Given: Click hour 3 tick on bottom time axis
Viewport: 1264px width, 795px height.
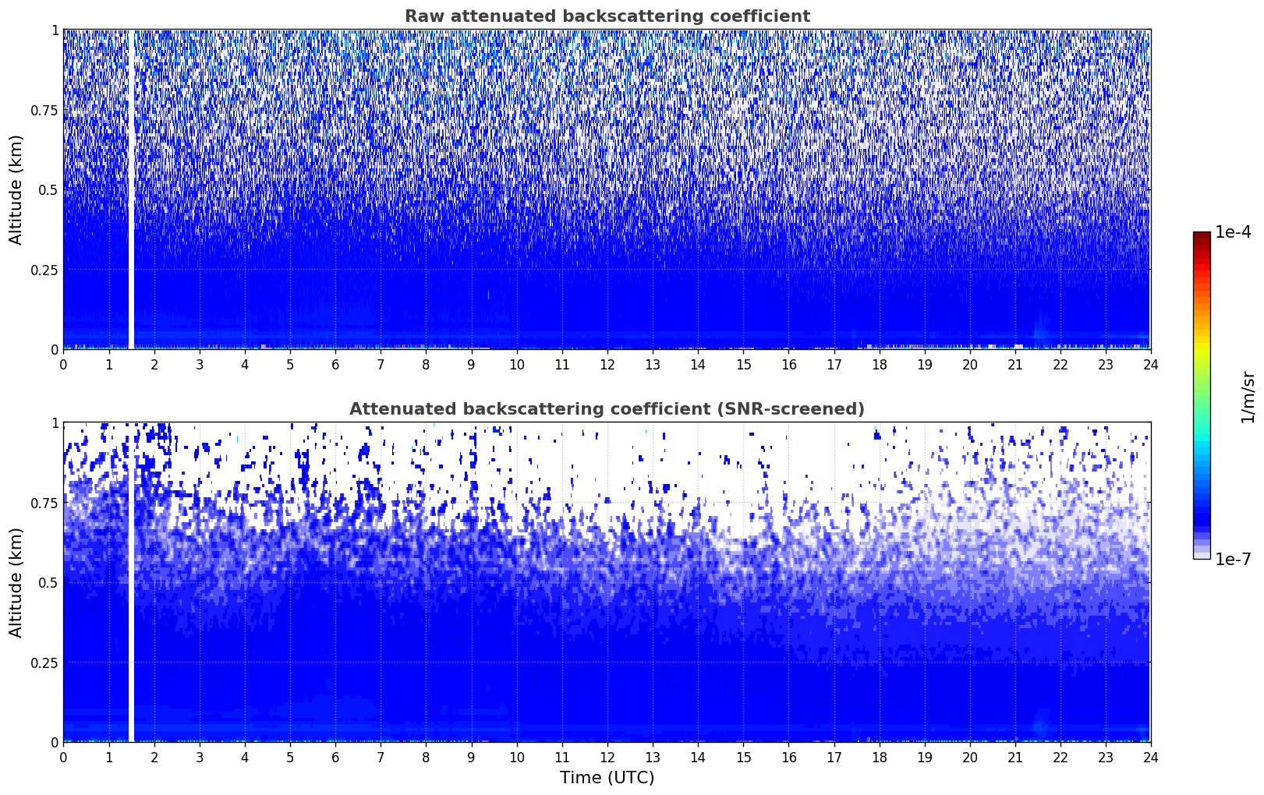Looking at the screenshot, I should click(199, 757).
